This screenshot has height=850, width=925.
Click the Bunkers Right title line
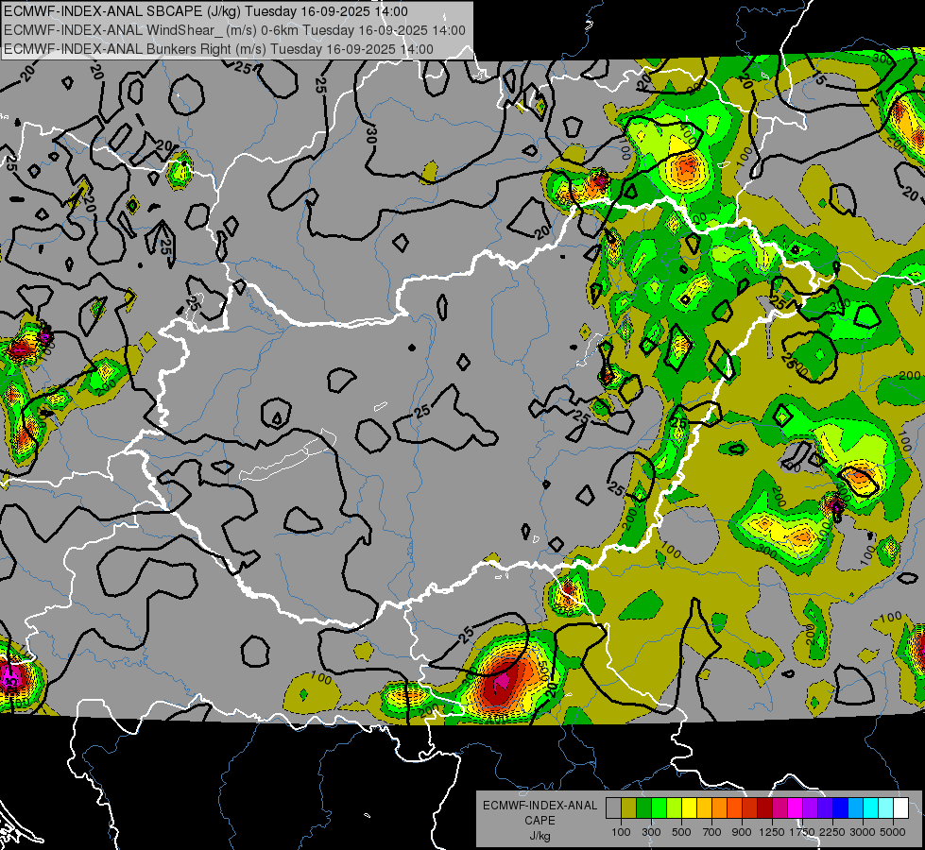(x=219, y=49)
